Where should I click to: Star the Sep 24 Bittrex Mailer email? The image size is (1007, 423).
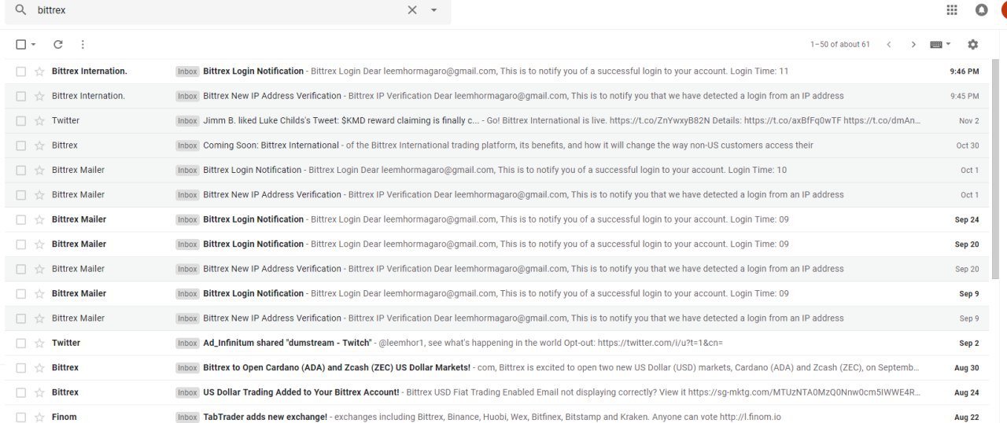(39, 219)
